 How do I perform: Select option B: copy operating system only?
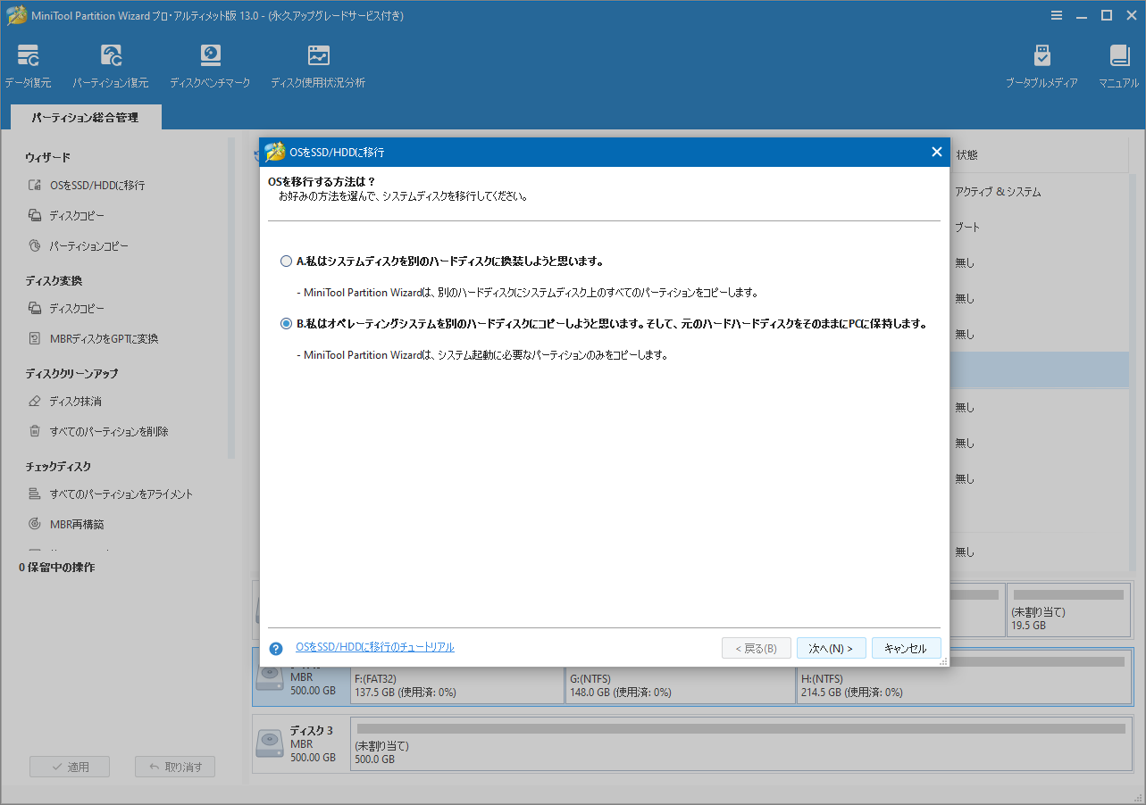pyautogui.click(x=287, y=324)
